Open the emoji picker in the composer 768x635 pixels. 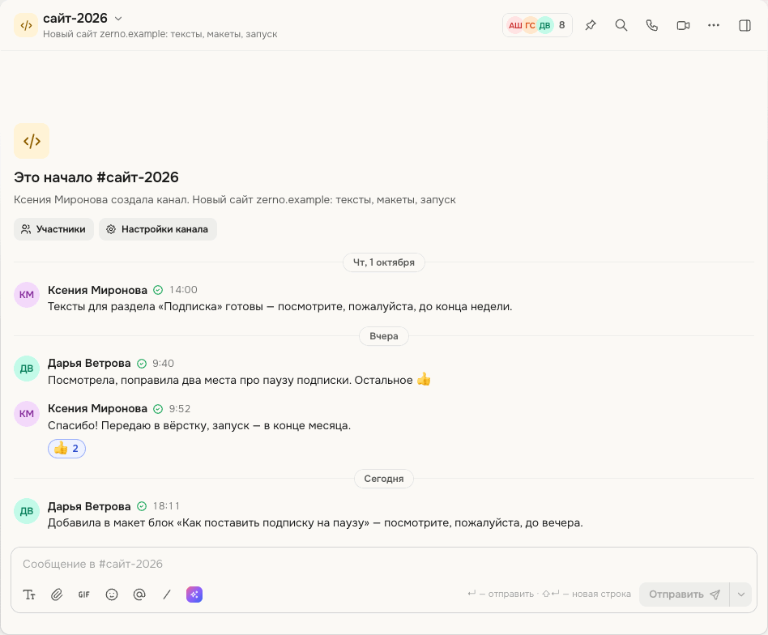[x=112, y=595]
